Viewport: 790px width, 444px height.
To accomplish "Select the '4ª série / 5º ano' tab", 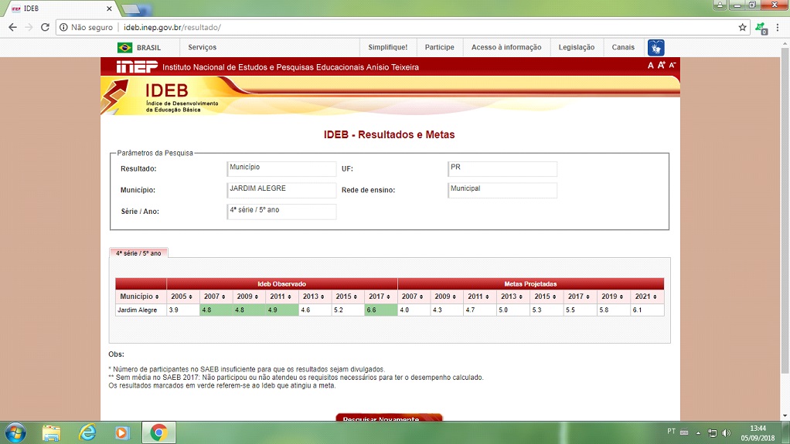I will [x=138, y=253].
